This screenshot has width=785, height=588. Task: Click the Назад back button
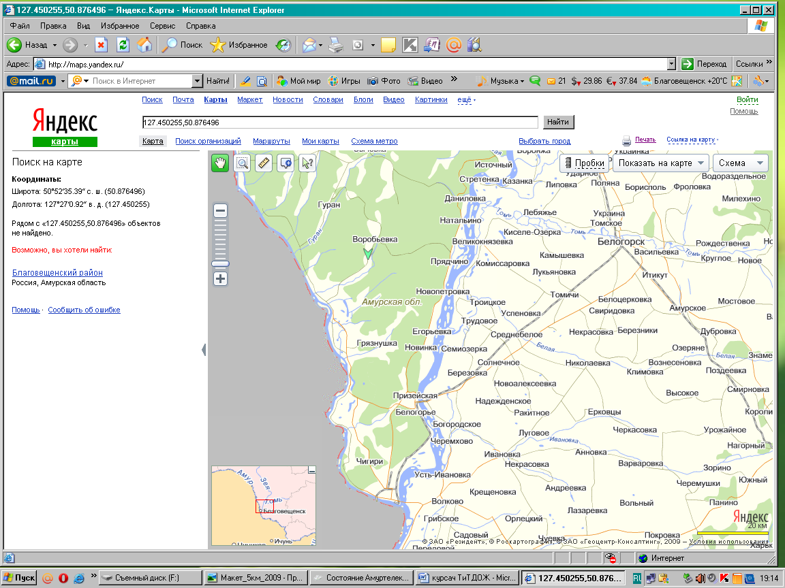pyautogui.click(x=27, y=45)
